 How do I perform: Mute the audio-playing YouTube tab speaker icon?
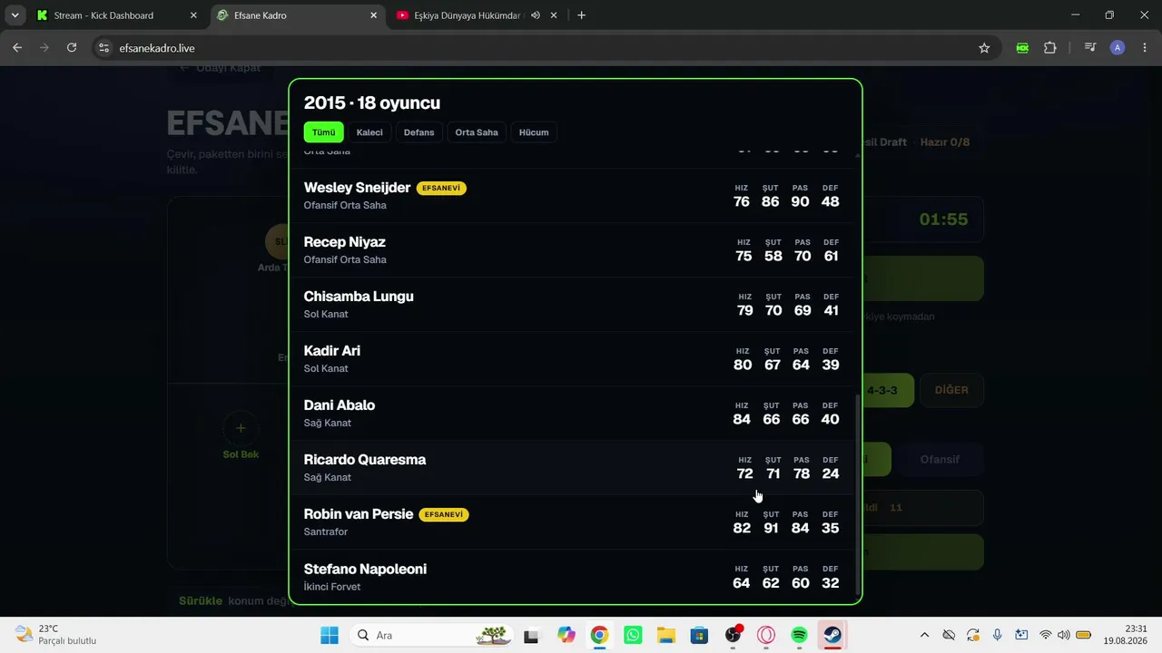[x=536, y=15]
